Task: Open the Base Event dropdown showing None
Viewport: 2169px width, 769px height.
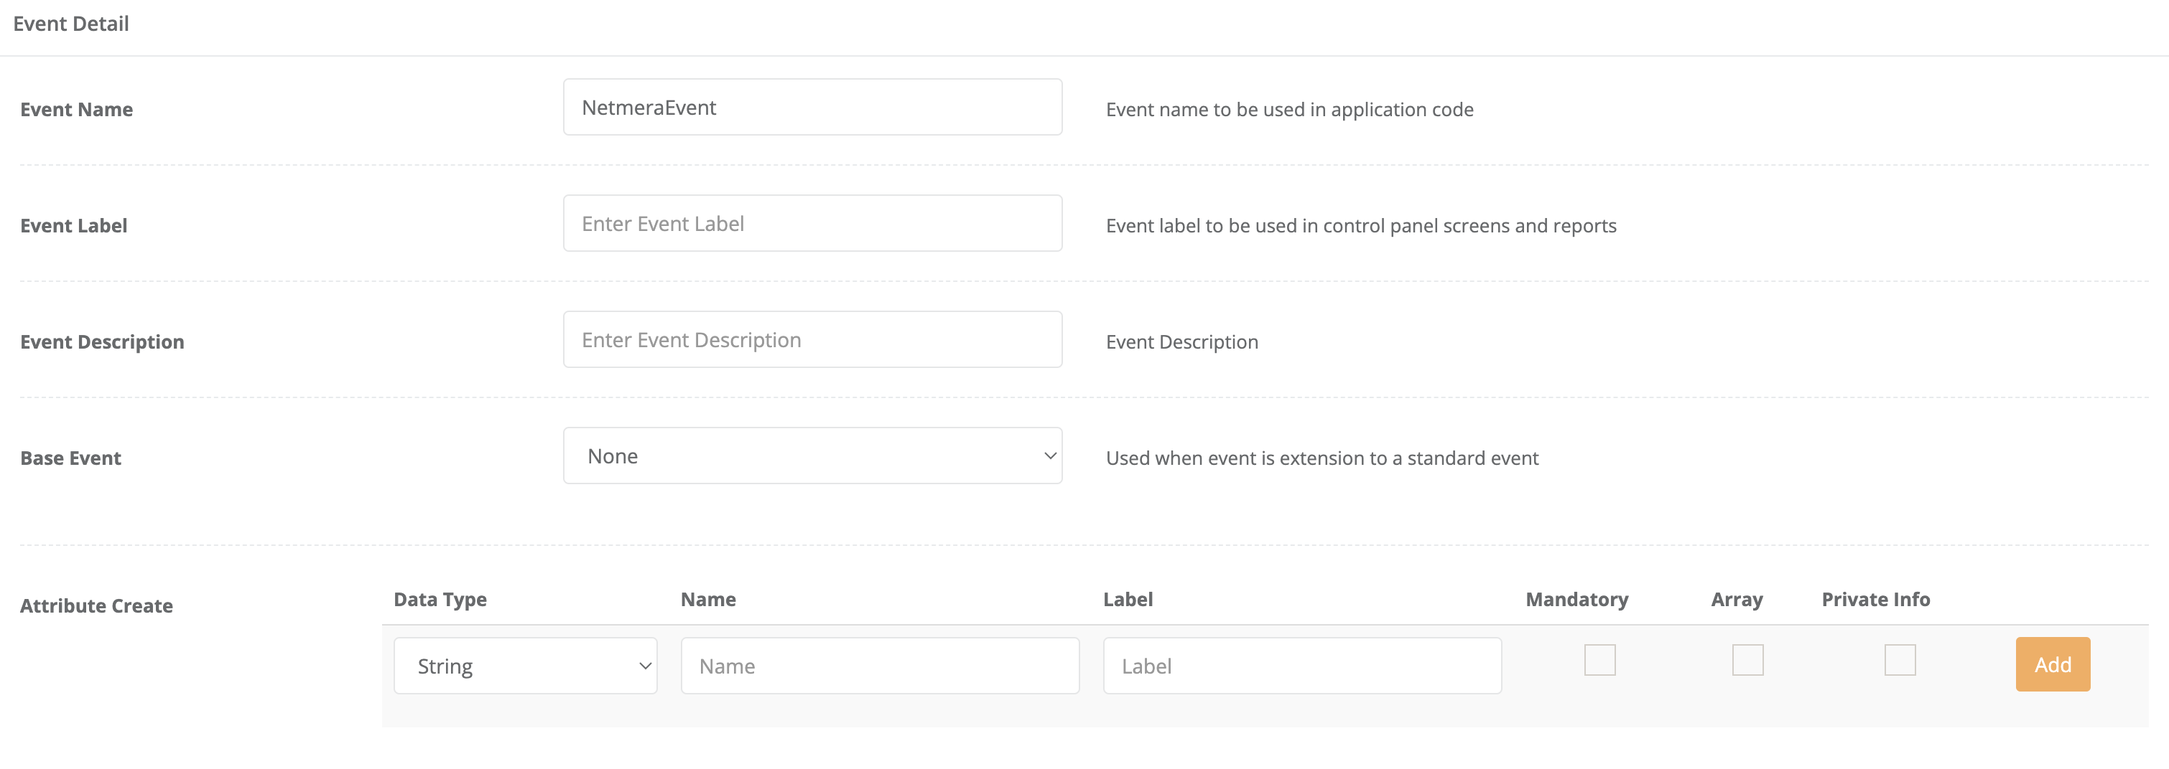Action: (x=812, y=456)
